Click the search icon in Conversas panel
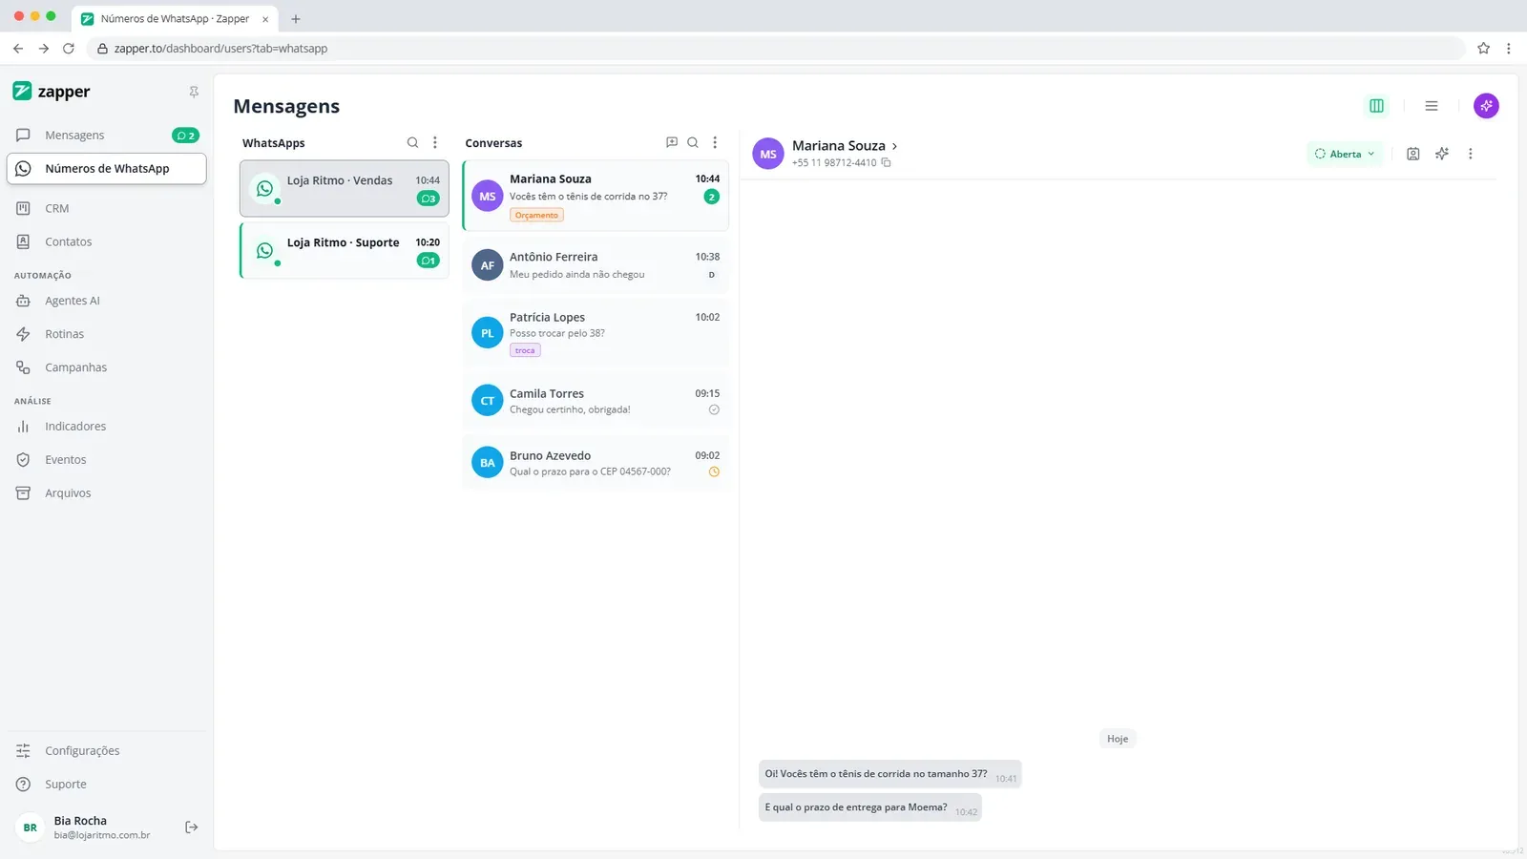 tap(693, 142)
